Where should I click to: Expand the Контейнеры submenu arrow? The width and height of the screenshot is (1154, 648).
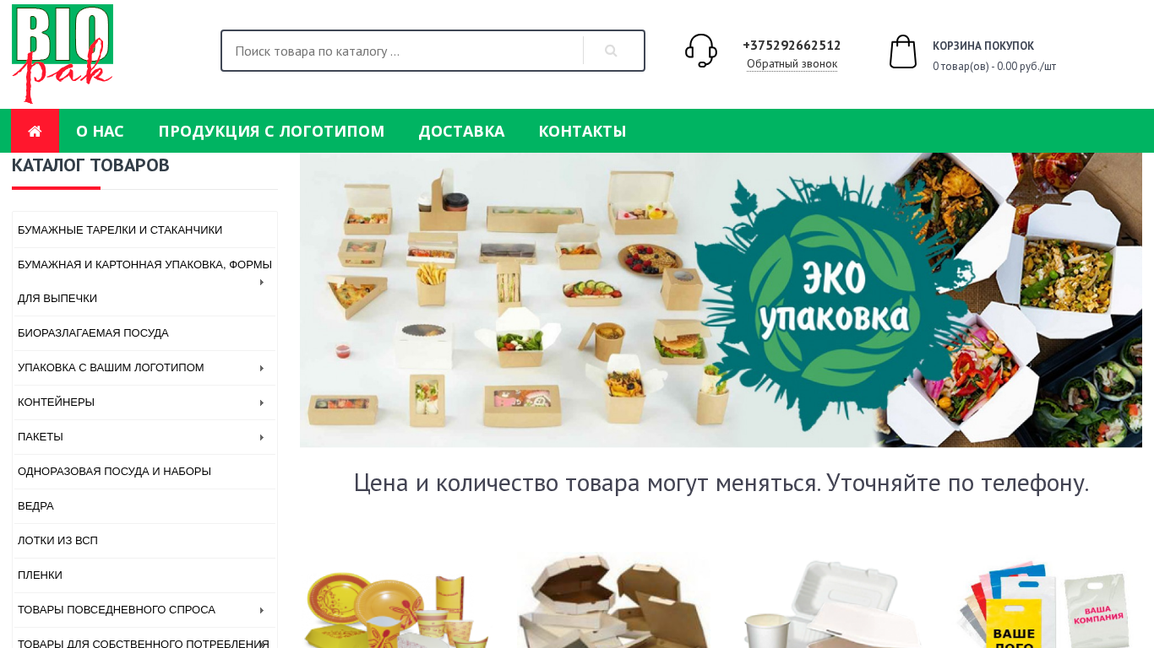(x=262, y=402)
